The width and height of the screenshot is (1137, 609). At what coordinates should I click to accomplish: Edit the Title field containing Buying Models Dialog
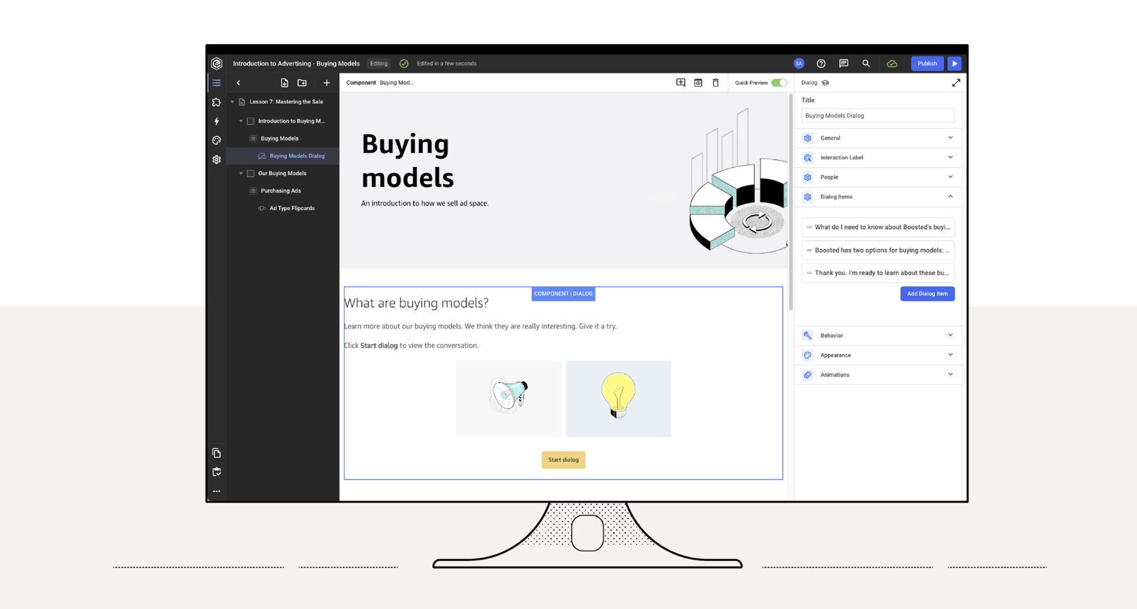coord(877,115)
